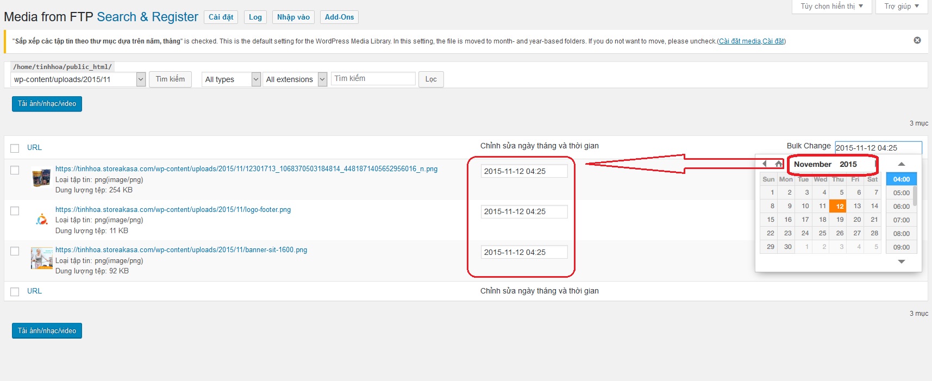Click the logo-footer.png thumbnail icon
This screenshot has width=932, height=381.
(41, 219)
